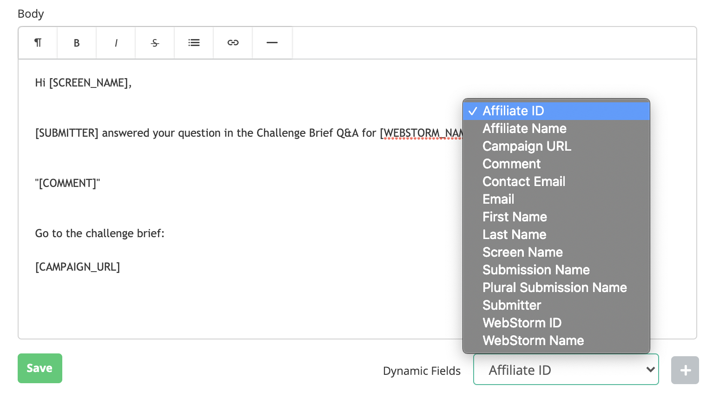Viewport: 713px width, 399px height.
Task: Choose the Last Name option
Action: pyautogui.click(x=556, y=234)
